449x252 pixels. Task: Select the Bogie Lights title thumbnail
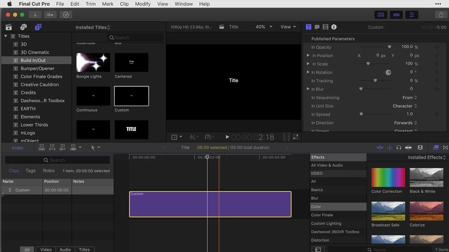[x=93, y=62]
